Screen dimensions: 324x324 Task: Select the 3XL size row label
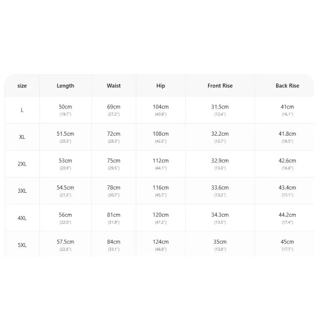point(22,191)
